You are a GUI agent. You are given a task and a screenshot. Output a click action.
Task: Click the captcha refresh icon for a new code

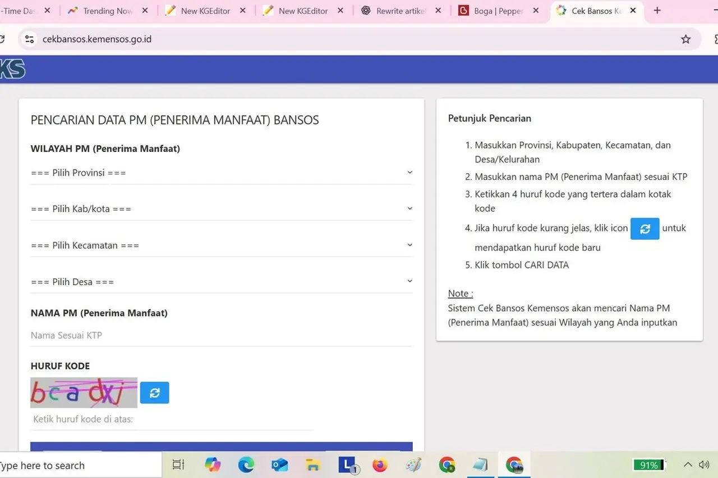155,392
